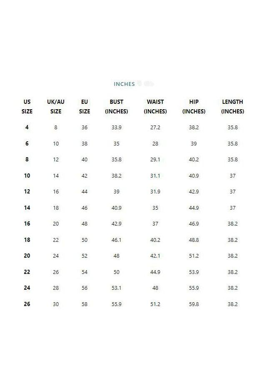Click the UK/AU SIZE column header
259x389 pixels.
pos(56,106)
